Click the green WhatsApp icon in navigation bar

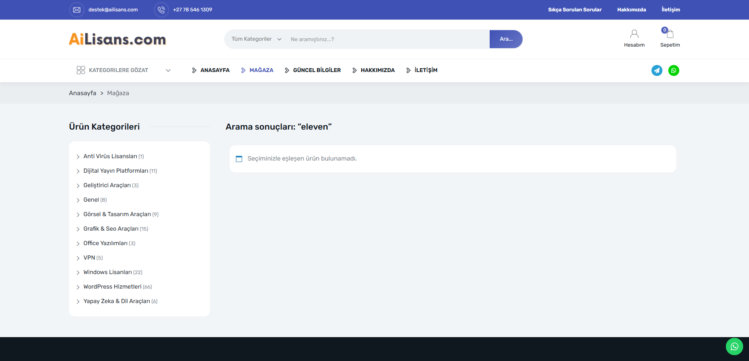coord(674,70)
